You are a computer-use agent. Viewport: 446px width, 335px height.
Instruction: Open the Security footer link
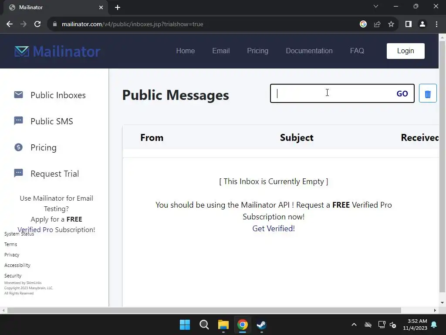[13, 276]
